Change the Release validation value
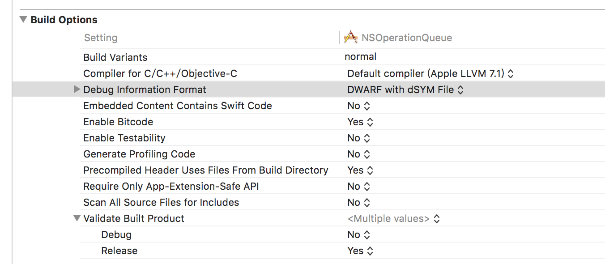Screen dimensions: 605x264 (x=360, y=251)
